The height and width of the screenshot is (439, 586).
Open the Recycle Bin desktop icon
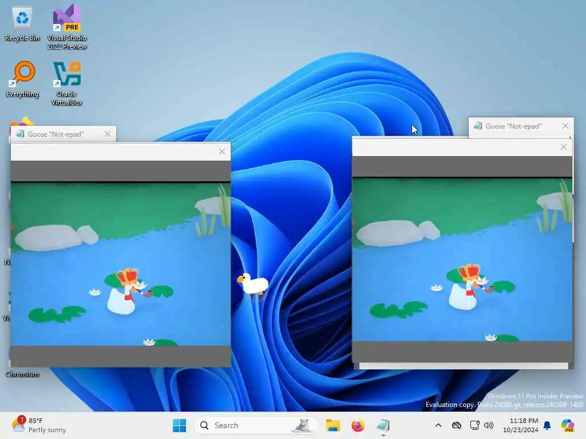pos(22,24)
